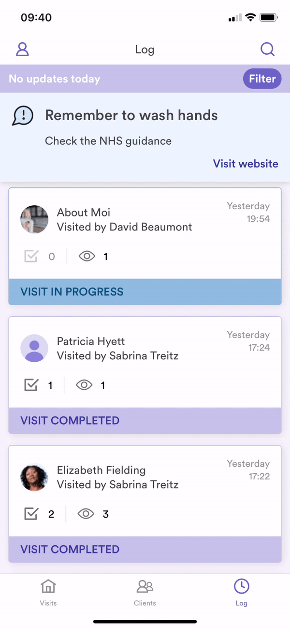Viewport: 290px width, 629px height.
Task: Switch to the Clients tab
Action: (x=145, y=592)
